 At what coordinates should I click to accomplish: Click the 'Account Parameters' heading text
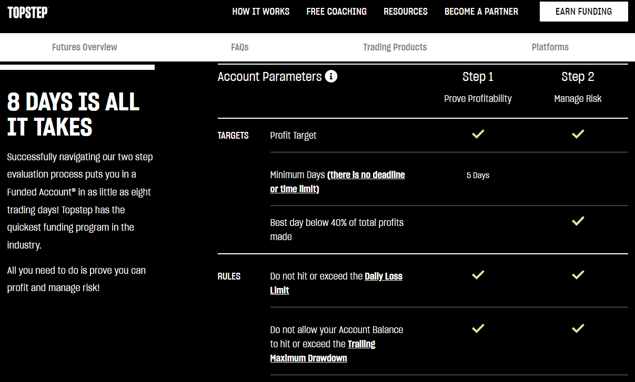coord(269,77)
